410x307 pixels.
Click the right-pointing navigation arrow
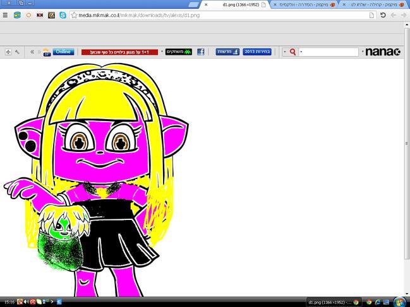pyautogui.click(x=404, y=15)
